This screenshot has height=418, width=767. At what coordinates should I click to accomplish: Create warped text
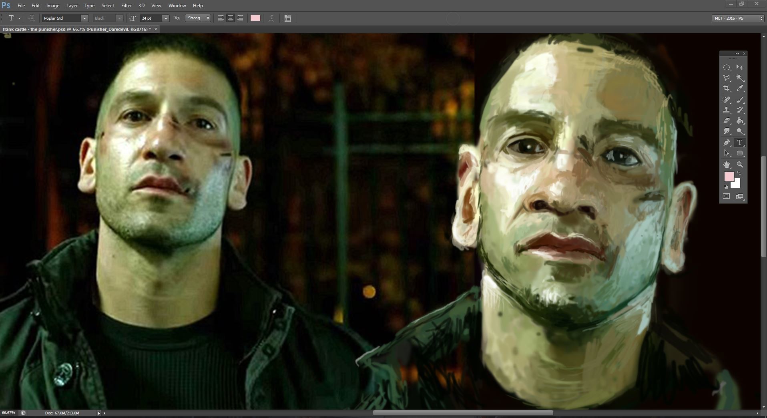pos(271,18)
